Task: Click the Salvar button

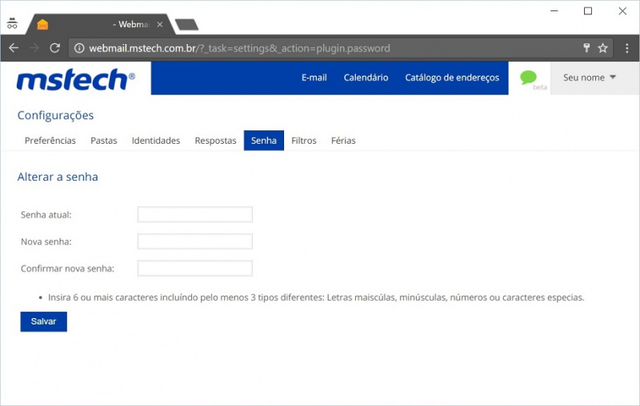Action: (x=44, y=321)
